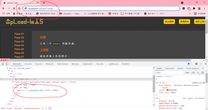
Task: Stop page loading with X icon
Action: click(14, 9)
